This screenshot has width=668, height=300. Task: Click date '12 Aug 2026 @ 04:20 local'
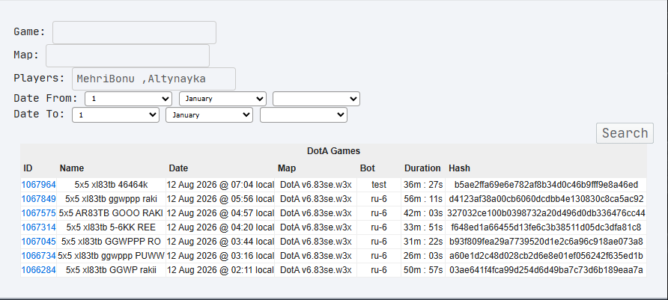click(220, 227)
